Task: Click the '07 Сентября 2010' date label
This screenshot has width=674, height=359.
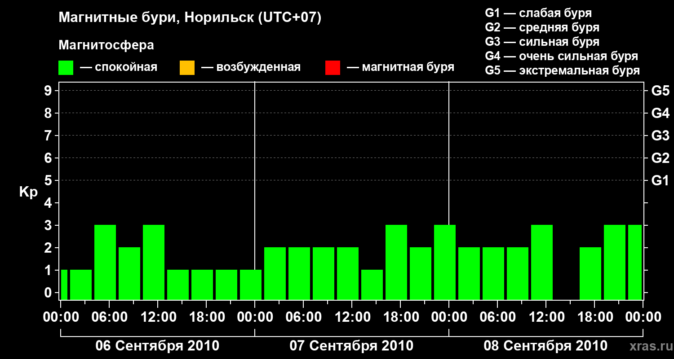Action: tap(351, 346)
